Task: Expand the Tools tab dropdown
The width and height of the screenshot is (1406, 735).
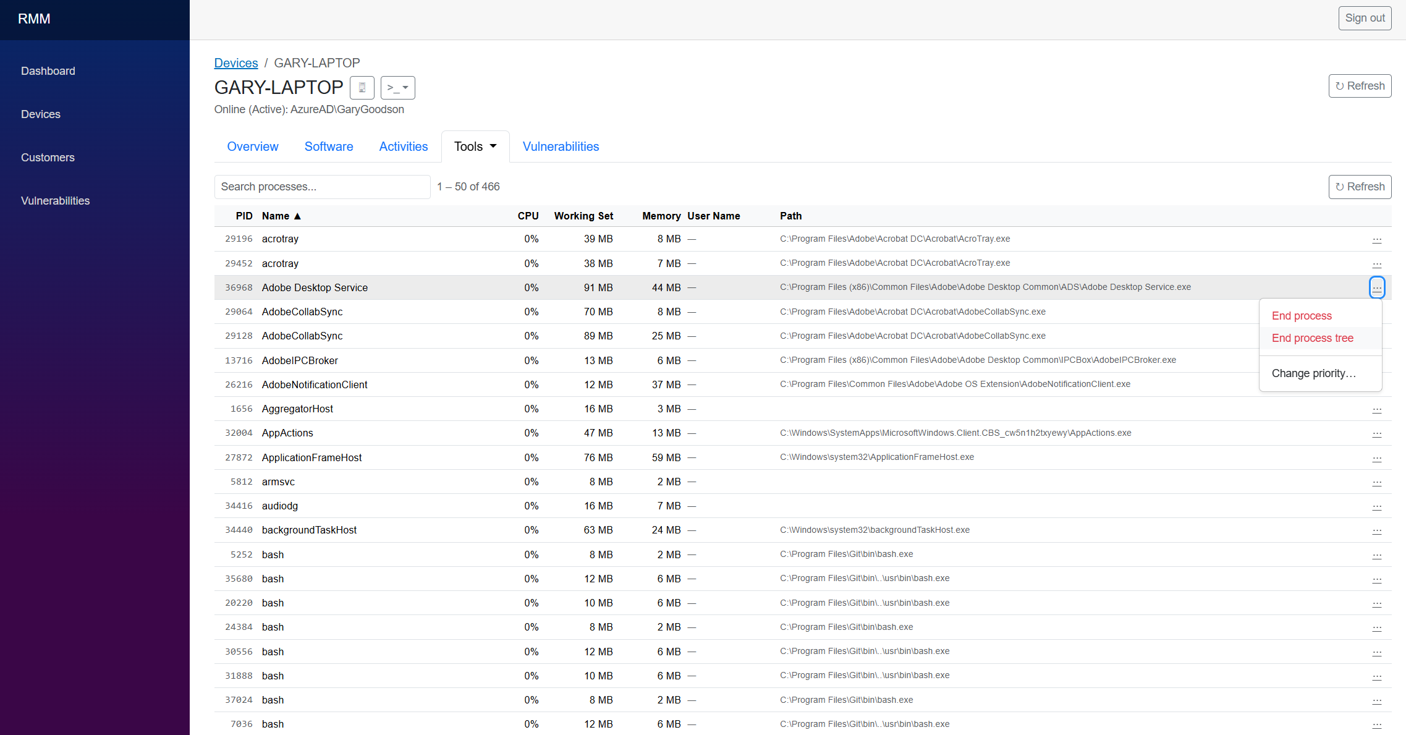Action: click(475, 147)
